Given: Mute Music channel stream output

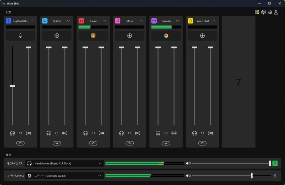Looking at the screenshot, I should [x=138, y=133].
